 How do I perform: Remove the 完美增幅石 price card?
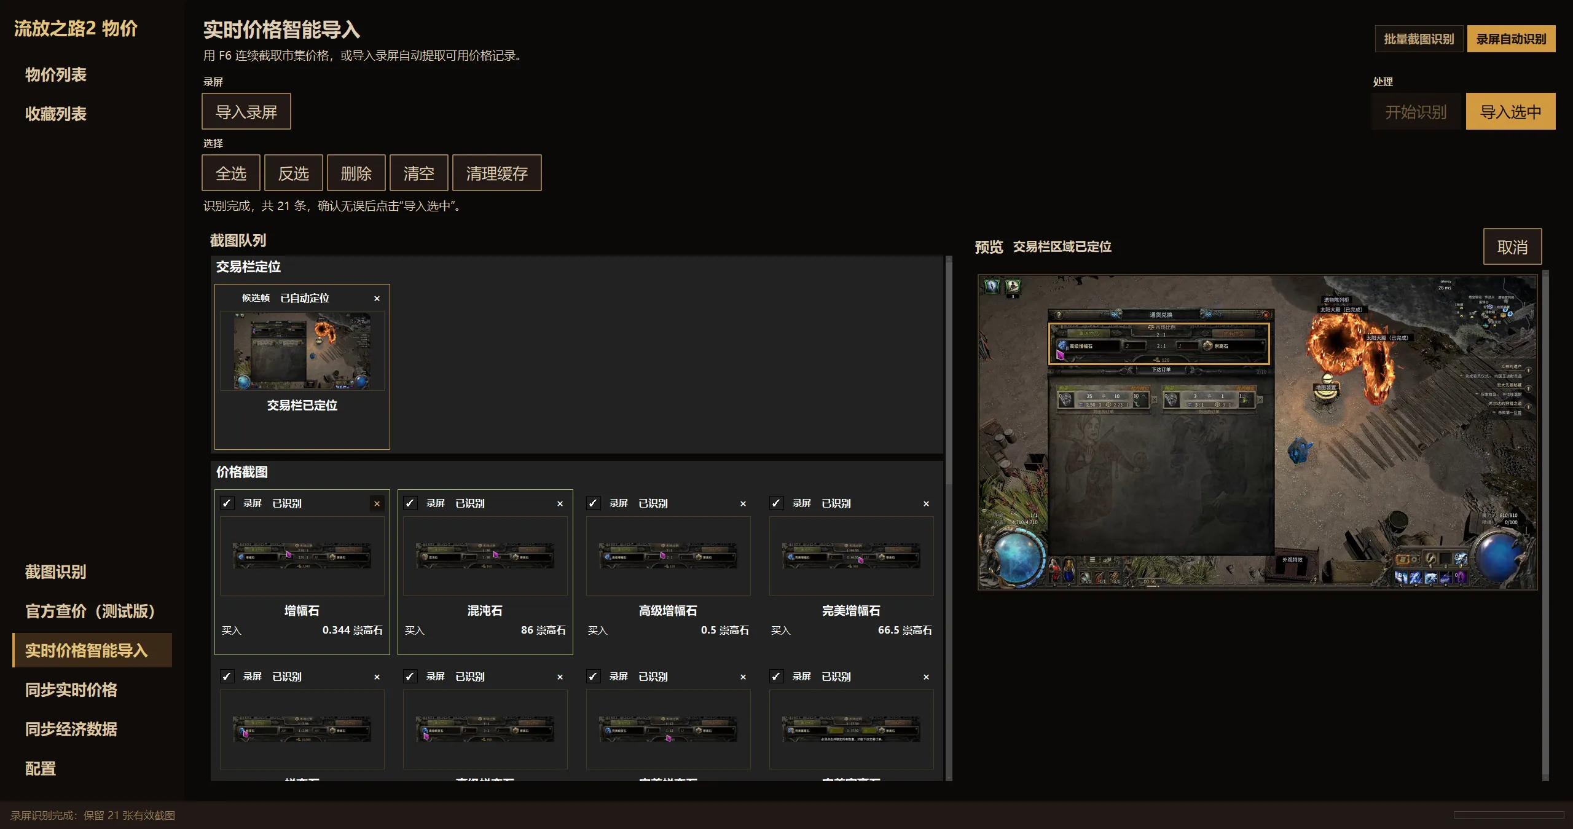coord(926,504)
